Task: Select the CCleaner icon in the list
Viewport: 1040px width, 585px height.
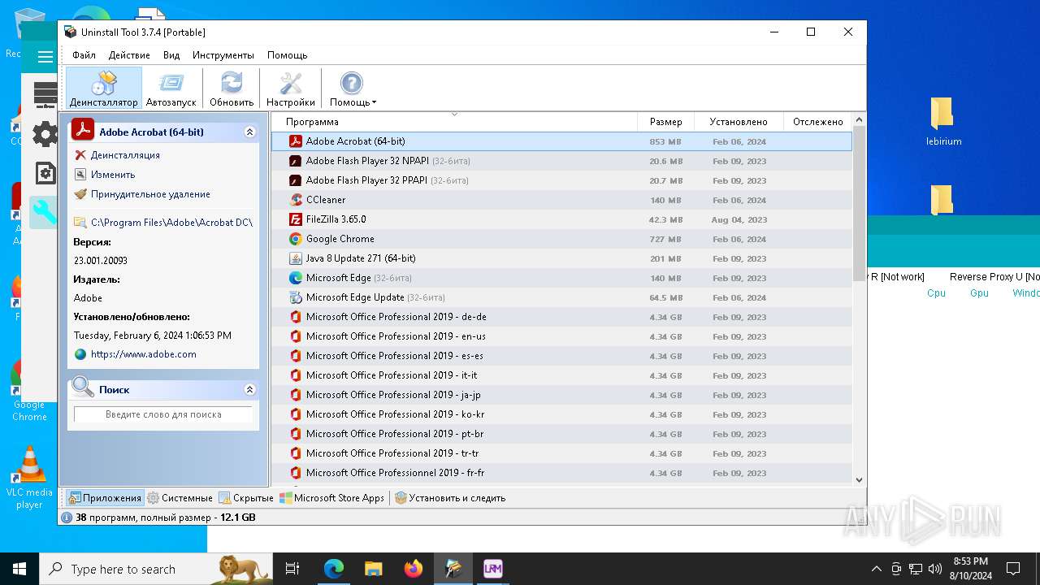Action: click(x=296, y=200)
